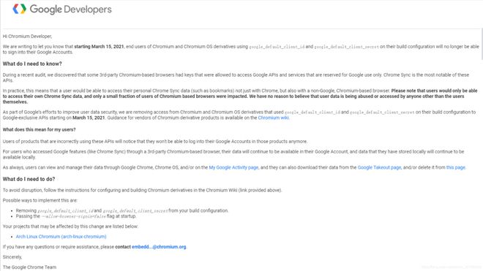This screenshot has width=483, height=271.
Task: Open the My Google Activity page link
Action: (x=233, y=168)
